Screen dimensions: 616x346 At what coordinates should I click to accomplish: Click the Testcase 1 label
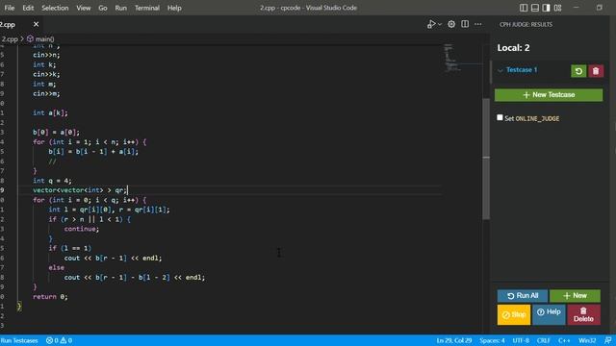(522, 70)
